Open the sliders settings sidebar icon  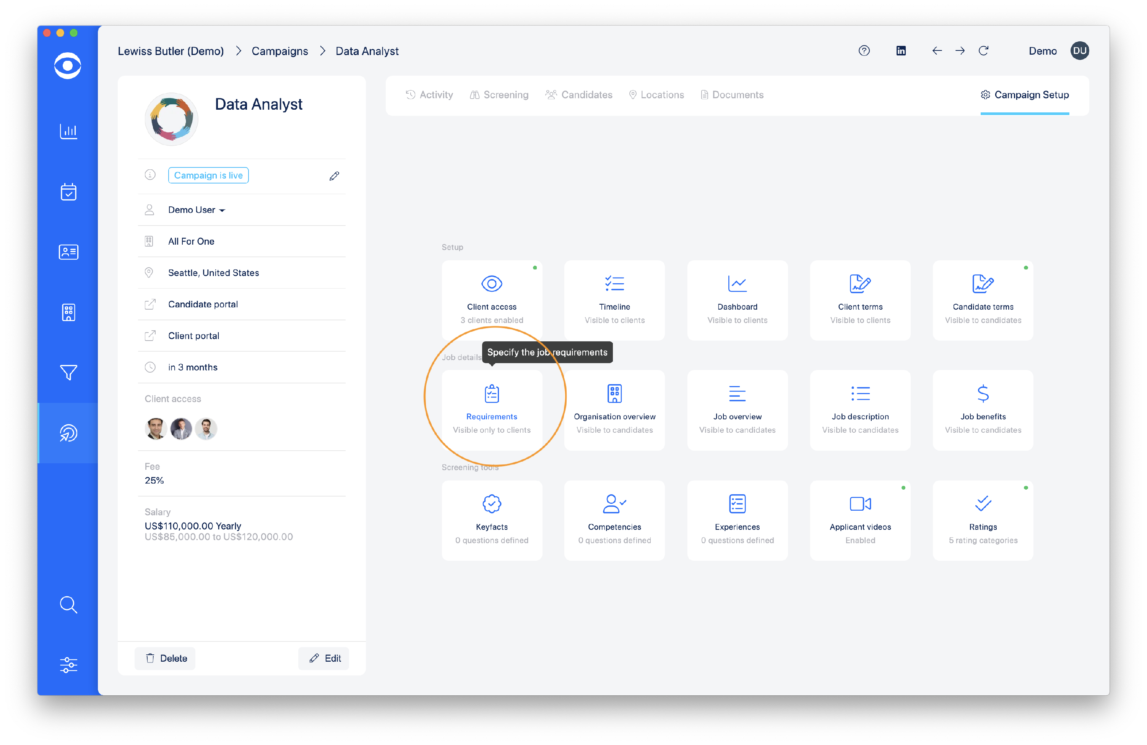[x=68, y=665]
